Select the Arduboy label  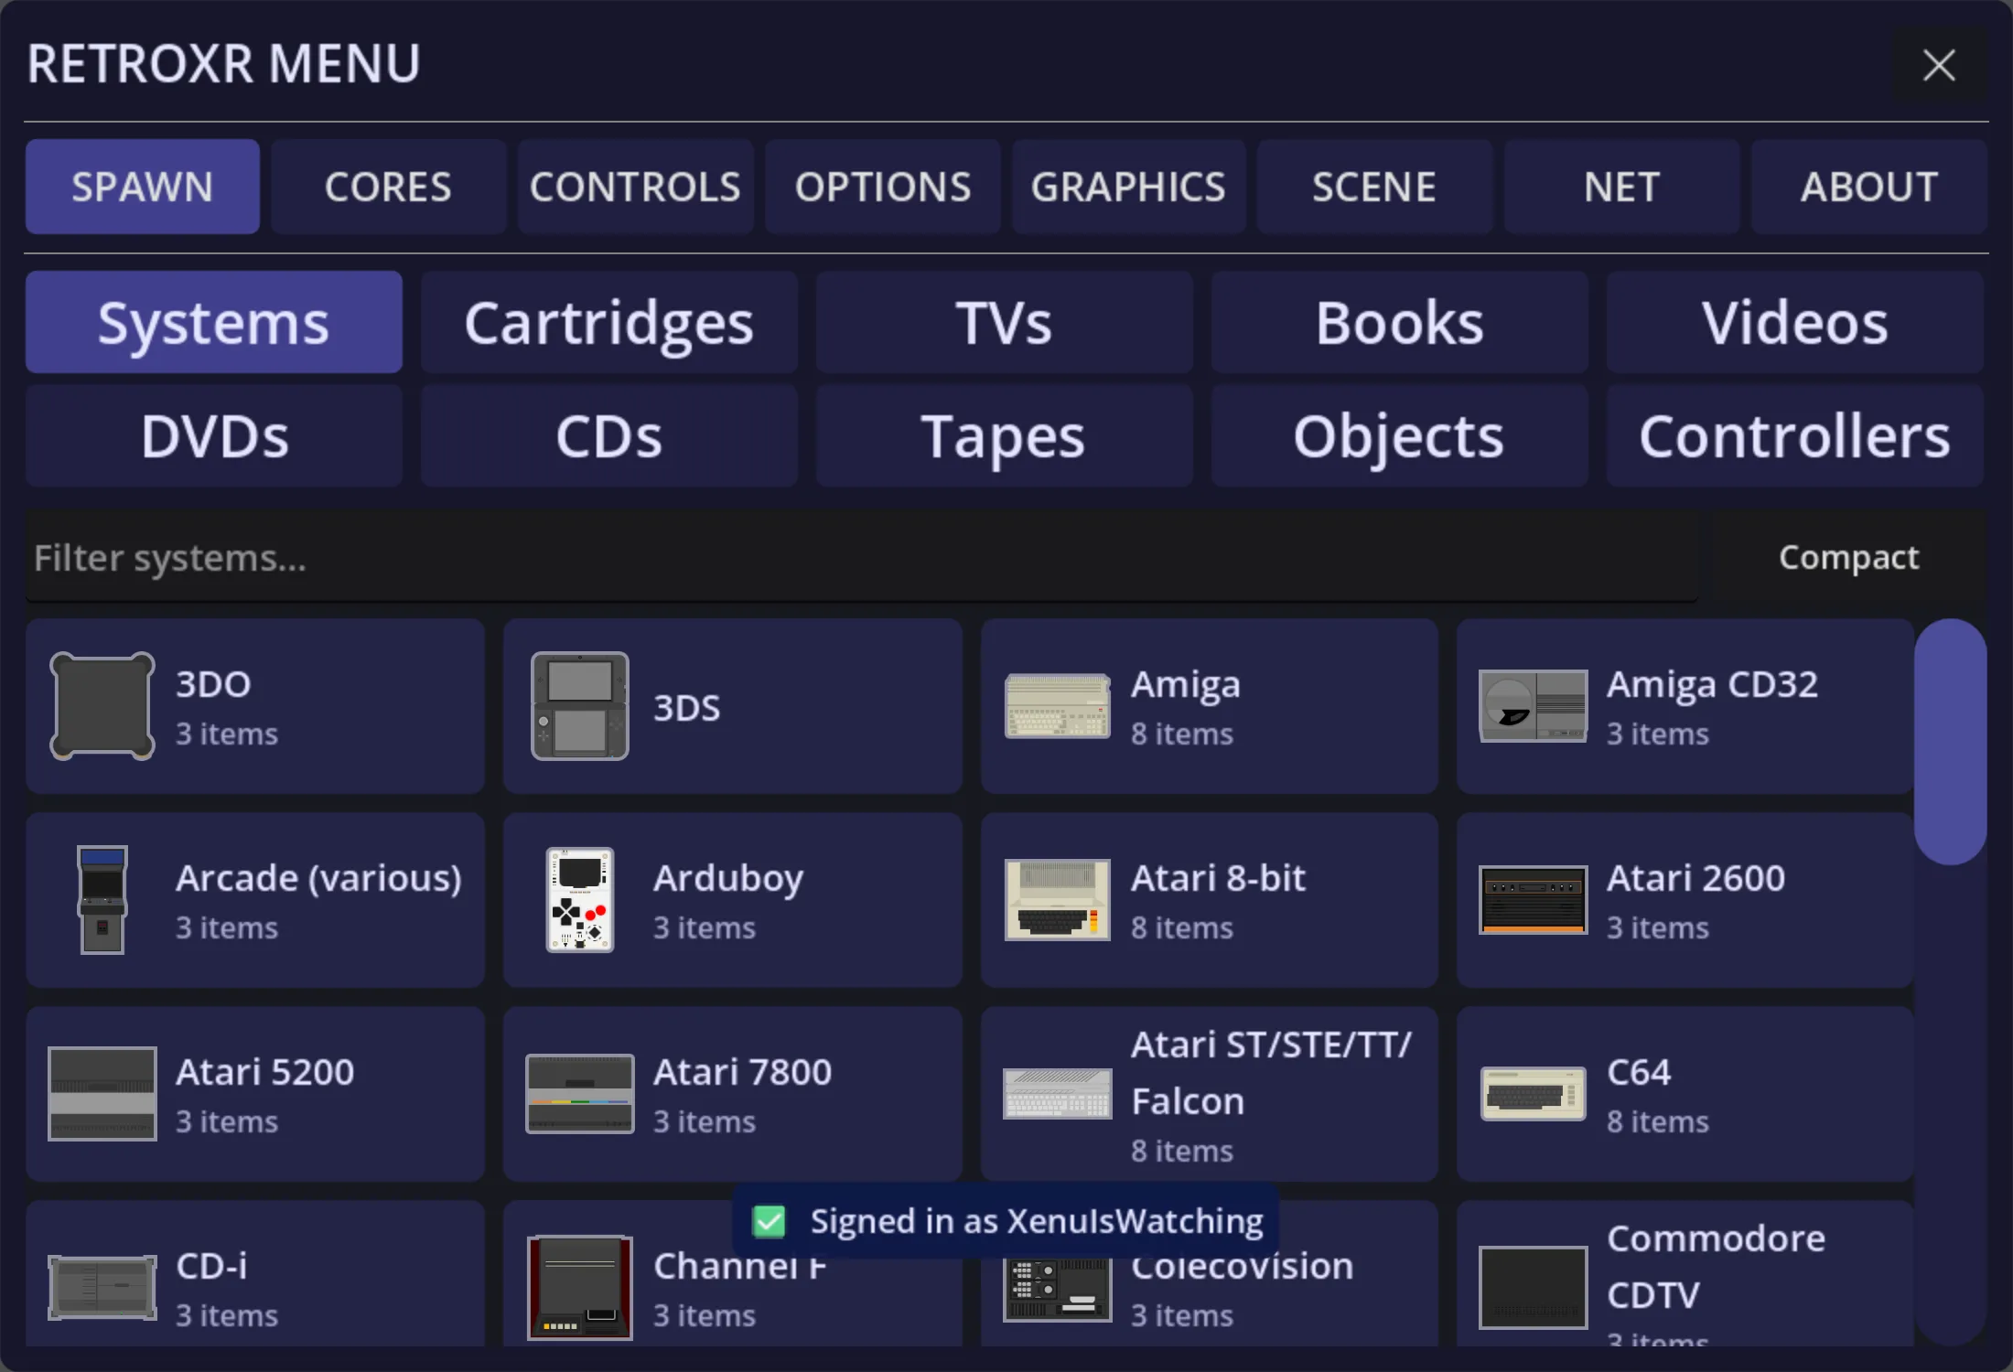(x=728, y=878)
